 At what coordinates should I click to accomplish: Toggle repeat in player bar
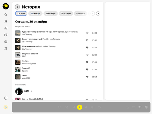(x=93, y=107)
